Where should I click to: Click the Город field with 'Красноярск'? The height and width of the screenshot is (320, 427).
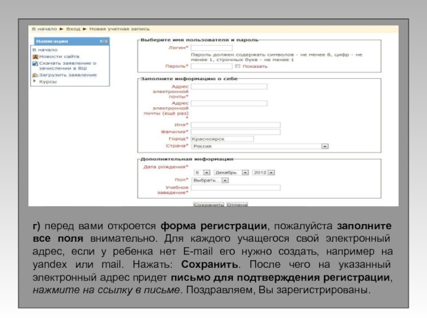click(222, 139)
